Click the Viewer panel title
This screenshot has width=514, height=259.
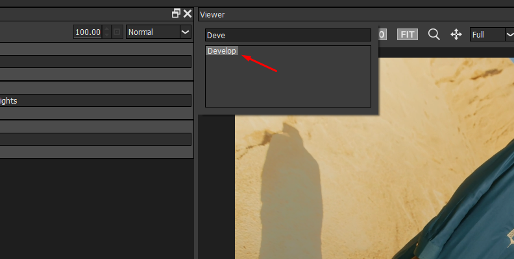pos(212,14)
